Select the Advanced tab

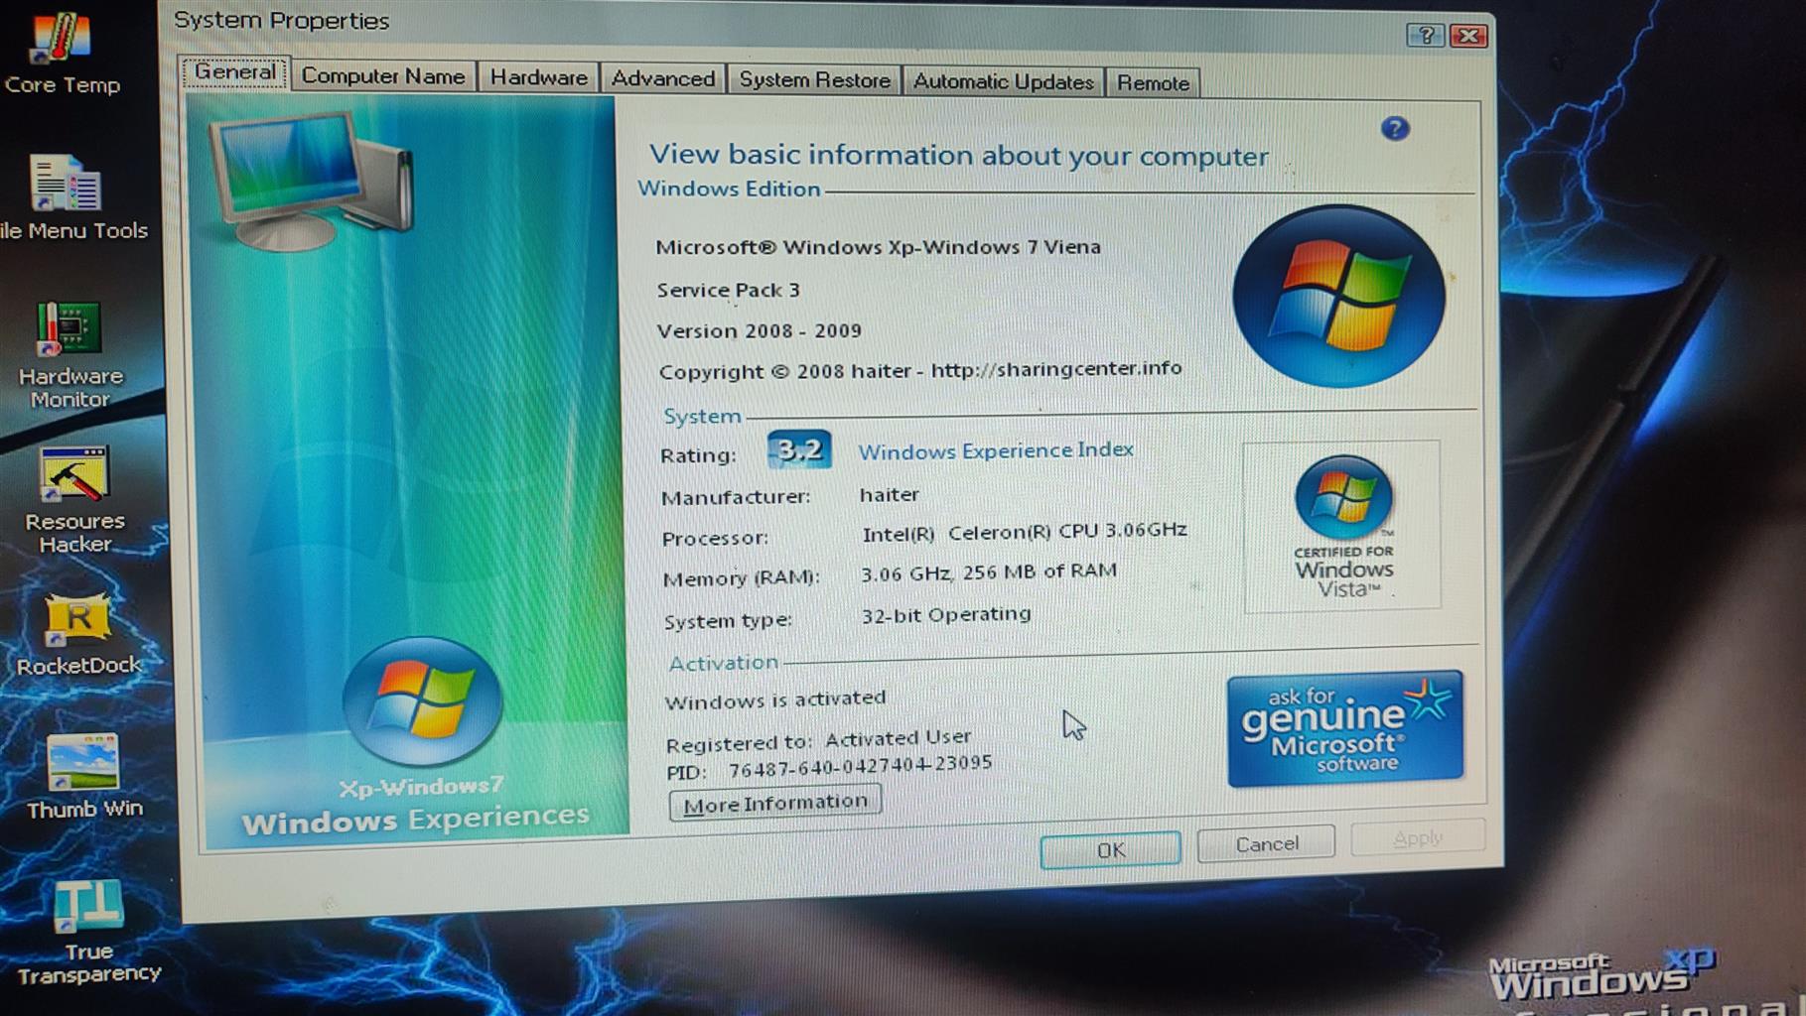pyautogui.click(x=662, y=78)
